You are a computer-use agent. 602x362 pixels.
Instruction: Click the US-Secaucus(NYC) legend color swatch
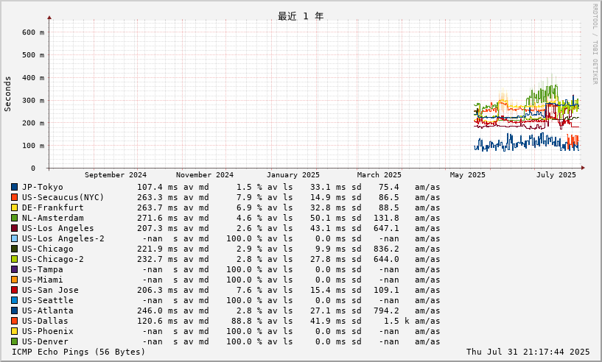coord(14,197)
